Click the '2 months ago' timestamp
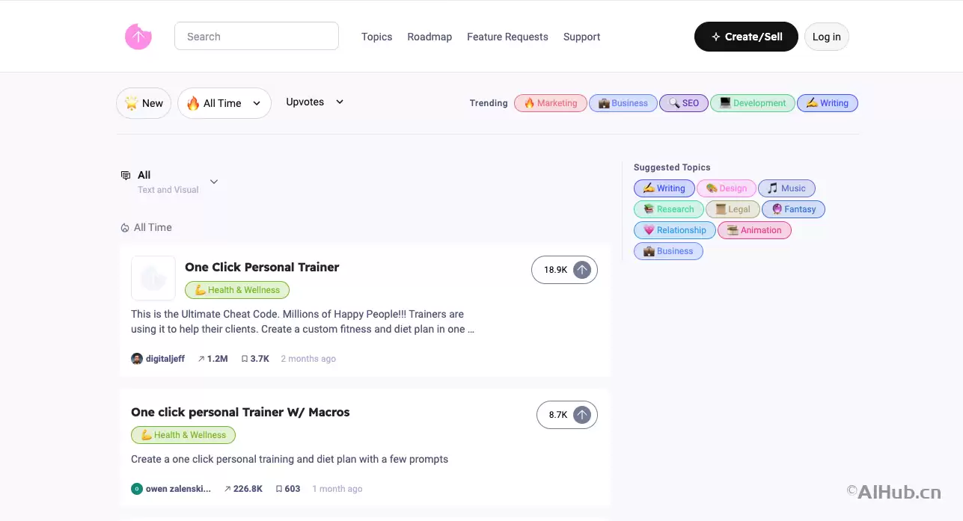Image resolution: width=963 pixels, height=521 pixels. (x=308, y=359)
